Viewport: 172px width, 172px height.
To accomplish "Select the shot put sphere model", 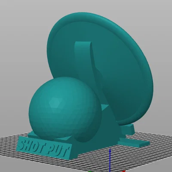I will [x=65, y=110].
